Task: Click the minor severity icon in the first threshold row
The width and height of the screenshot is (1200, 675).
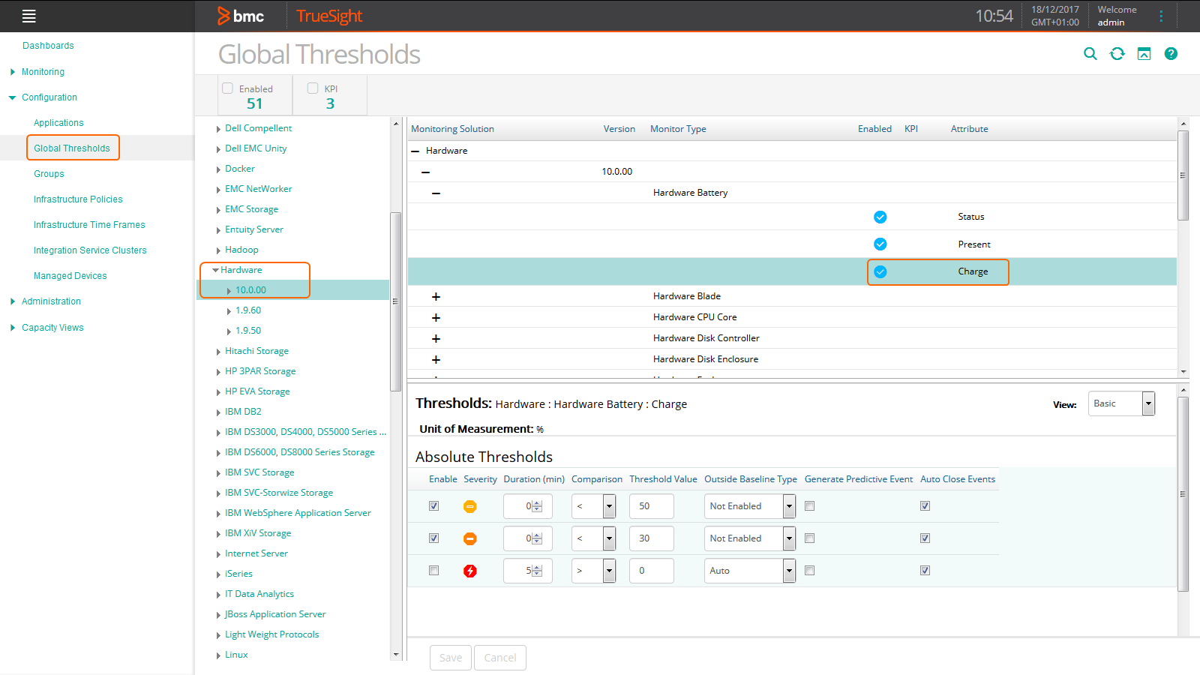Action: pos(470,506)
